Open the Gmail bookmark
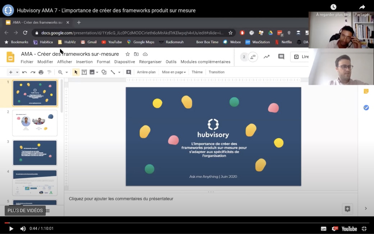374x234 pixels. (88, 42)
